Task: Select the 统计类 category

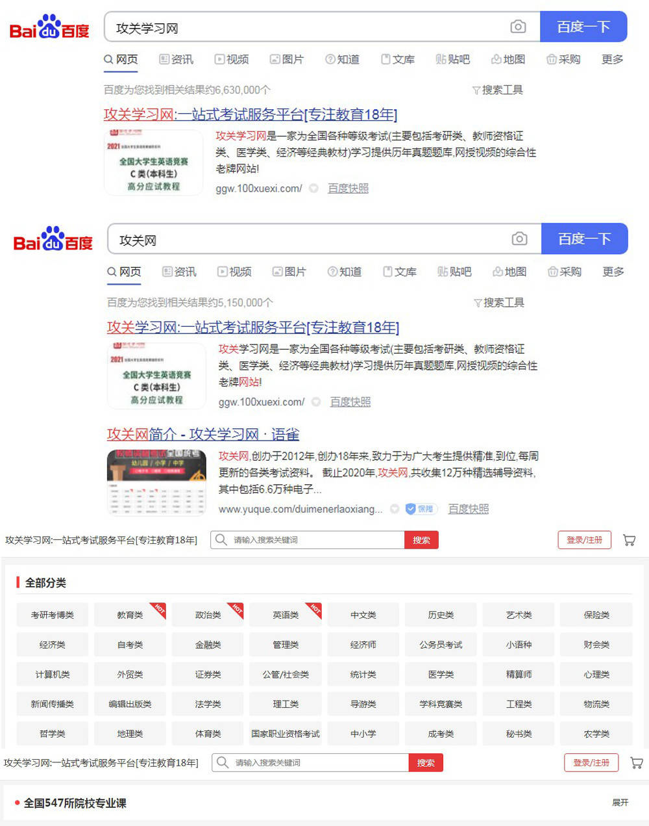Action: click(363, 675)
